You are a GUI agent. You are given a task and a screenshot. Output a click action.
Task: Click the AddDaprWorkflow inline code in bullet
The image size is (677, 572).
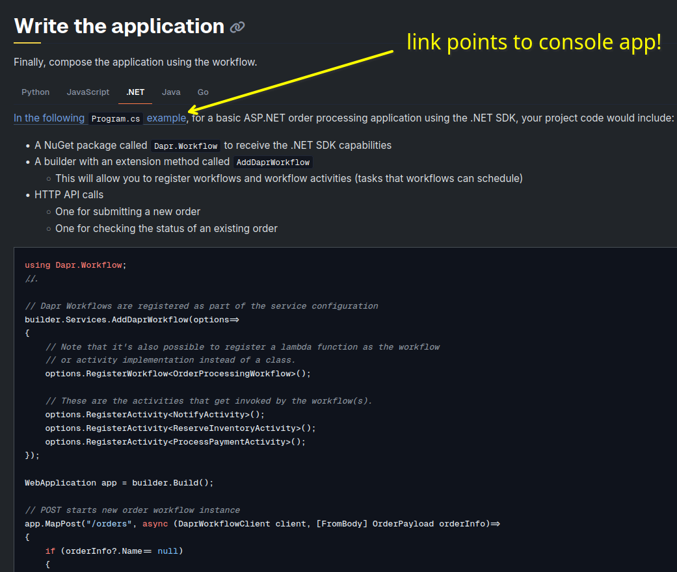click(273, 162)
